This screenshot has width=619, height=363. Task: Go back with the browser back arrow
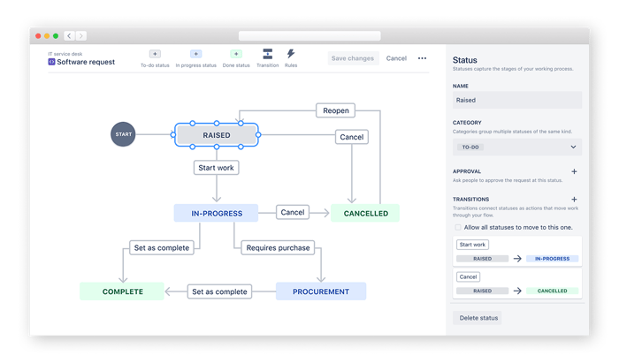tap(69, 36)
